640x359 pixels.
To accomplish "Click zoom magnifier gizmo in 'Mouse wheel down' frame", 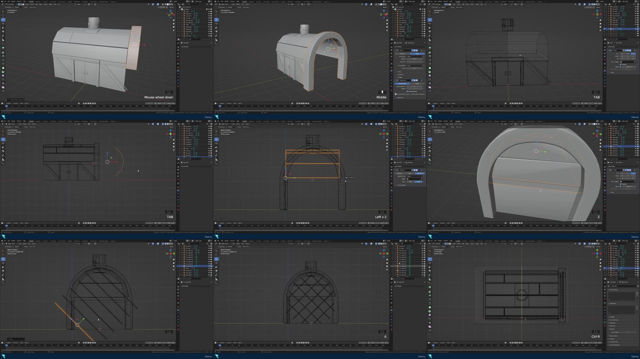I will pos(174,20).
